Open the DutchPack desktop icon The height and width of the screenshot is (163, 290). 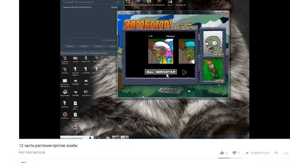(86, 93)
